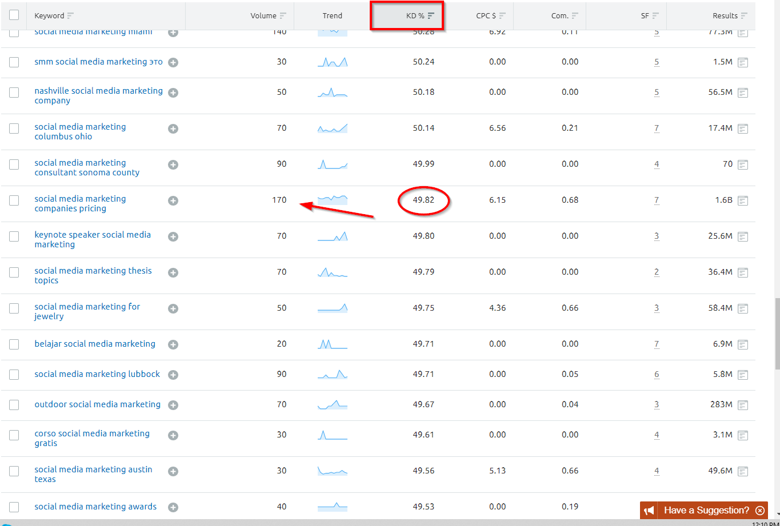This screenshot has width=780, height=526.
Task: Open keyword 'social media marketing companies pricing'
Action: [80, 204]
